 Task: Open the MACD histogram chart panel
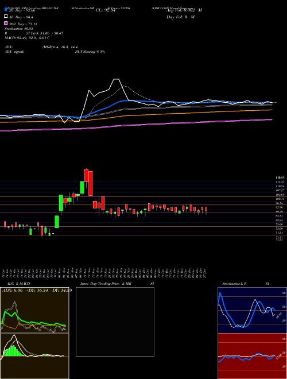[34, 356]
